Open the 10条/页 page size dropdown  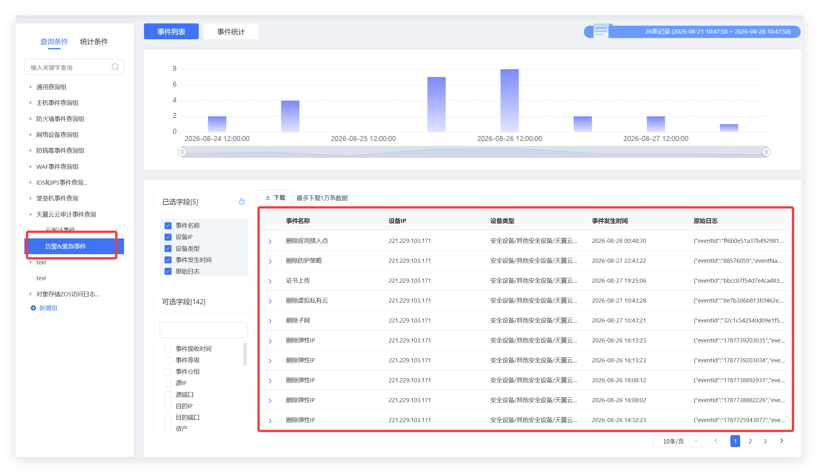(678, 441)
